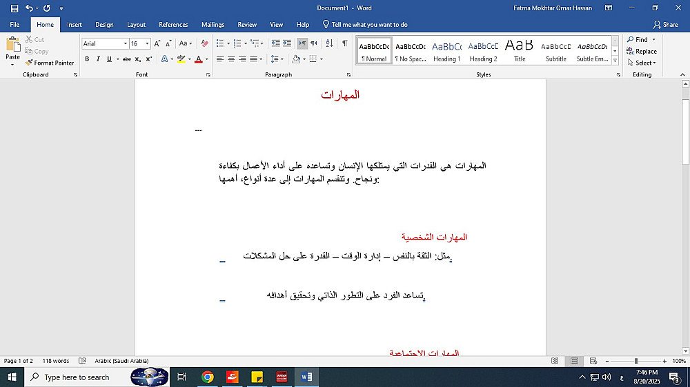Set left-to-right text direction

tap(302, 43)
